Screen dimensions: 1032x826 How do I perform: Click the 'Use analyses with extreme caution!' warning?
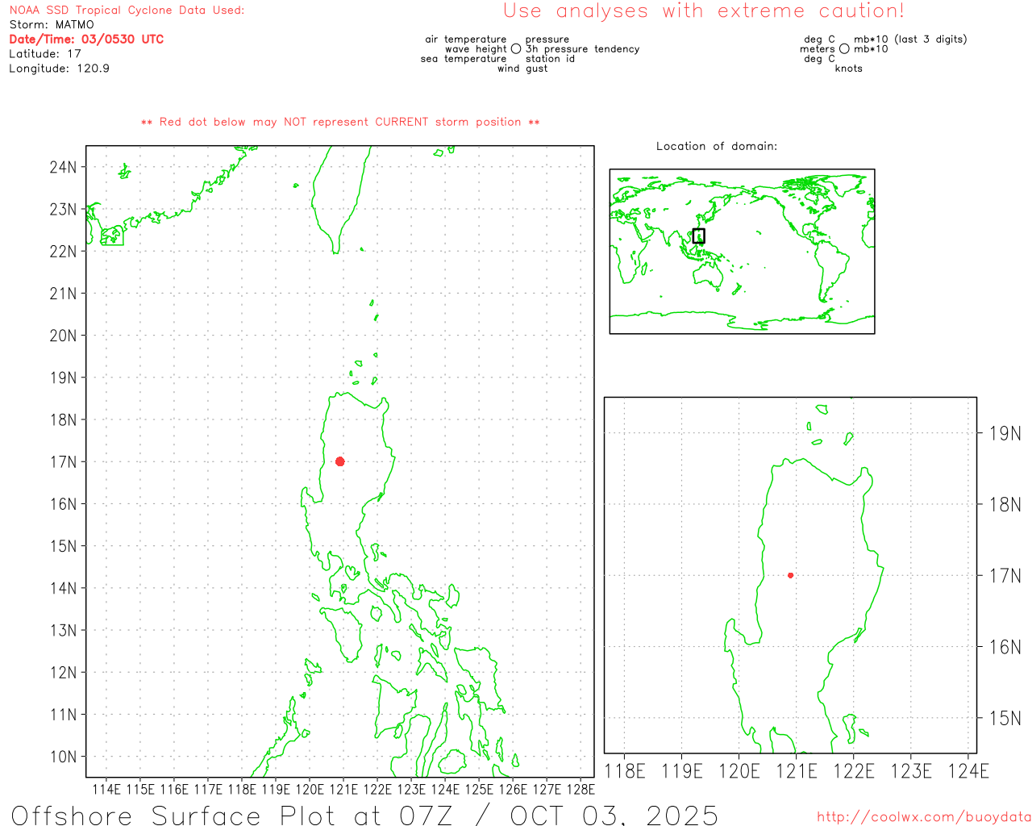[x=703, y=11]
